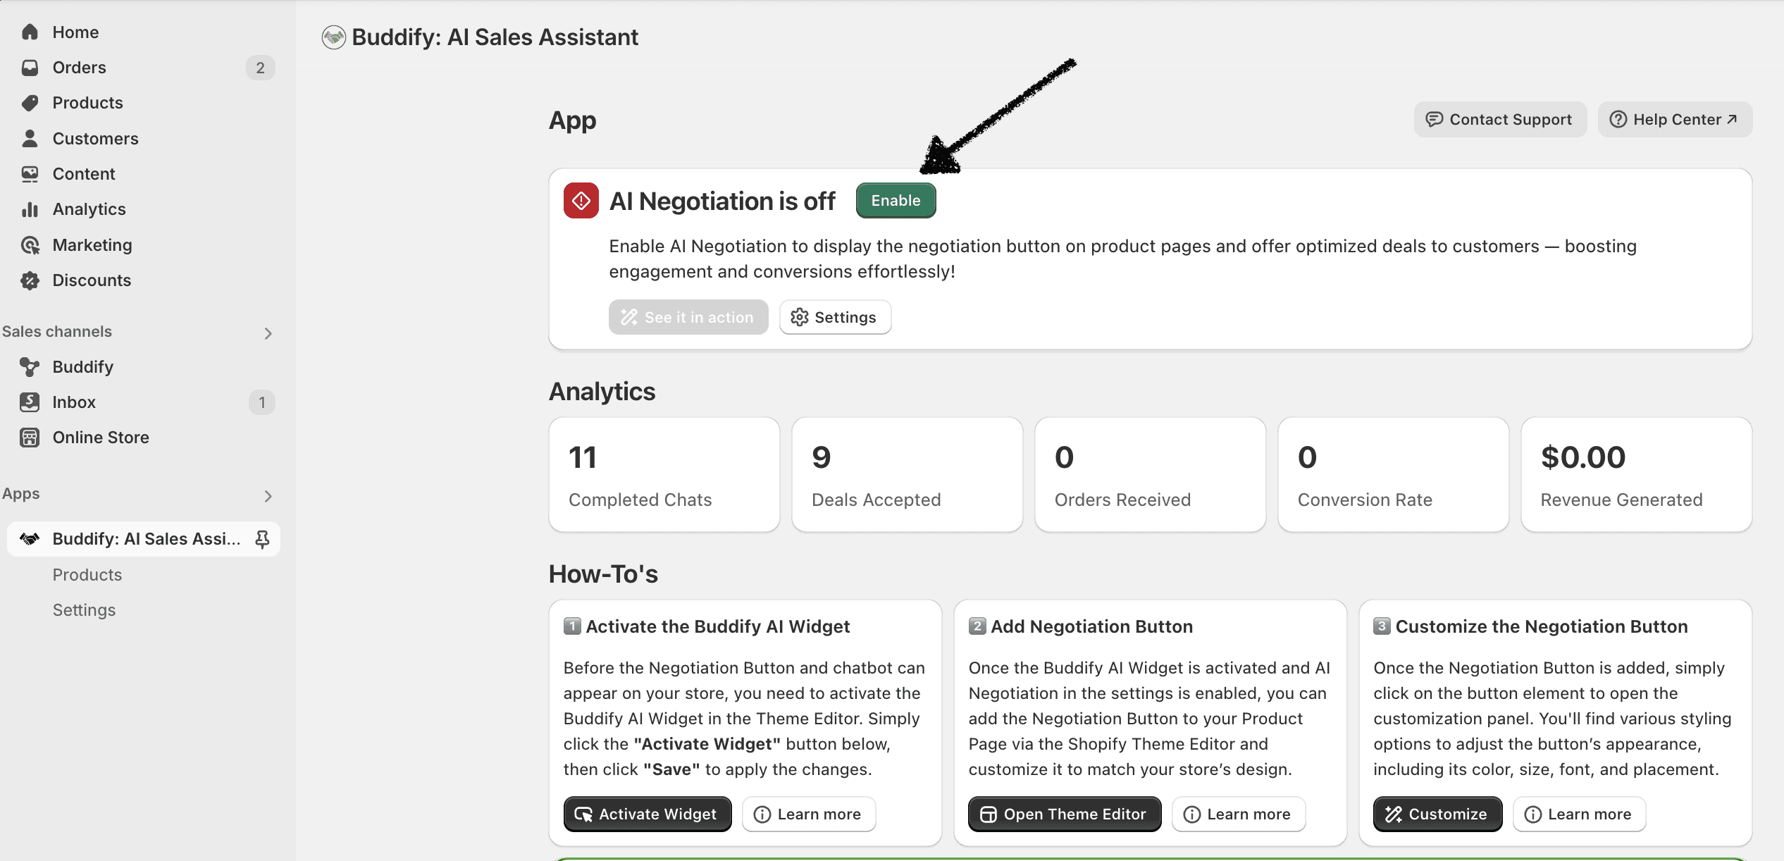Click the Conversion Rate analytics card
Image resolution: width=1784 pixels, height=861 pixels.
pyautogui.click(x=1394, y=475)
